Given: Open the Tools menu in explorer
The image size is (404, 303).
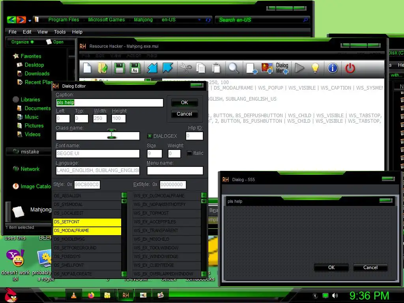Looking at the screenshot, I should [60, 32].
